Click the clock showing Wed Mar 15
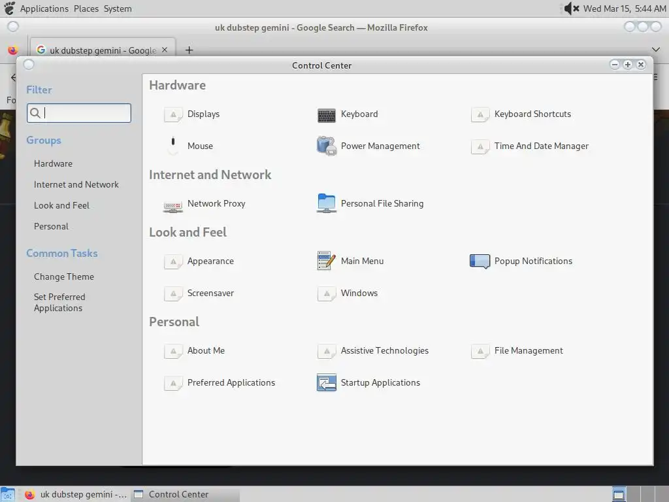Viewport: 669px width, 502px height. point(625,8)
